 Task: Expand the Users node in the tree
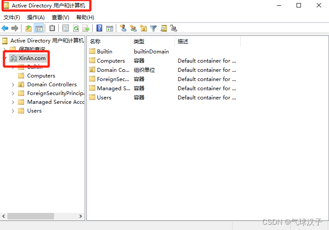tap(13, 111)
